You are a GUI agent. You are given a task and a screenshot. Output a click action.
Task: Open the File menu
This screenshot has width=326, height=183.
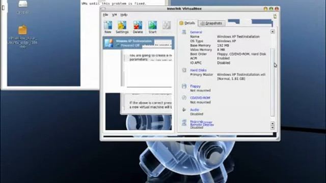105,15
